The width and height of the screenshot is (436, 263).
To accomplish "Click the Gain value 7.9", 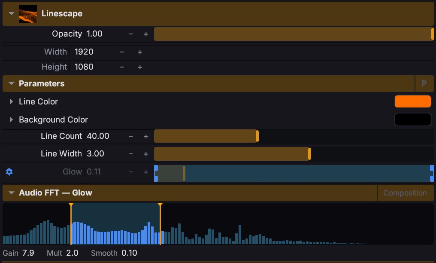I will pos(28,253).
